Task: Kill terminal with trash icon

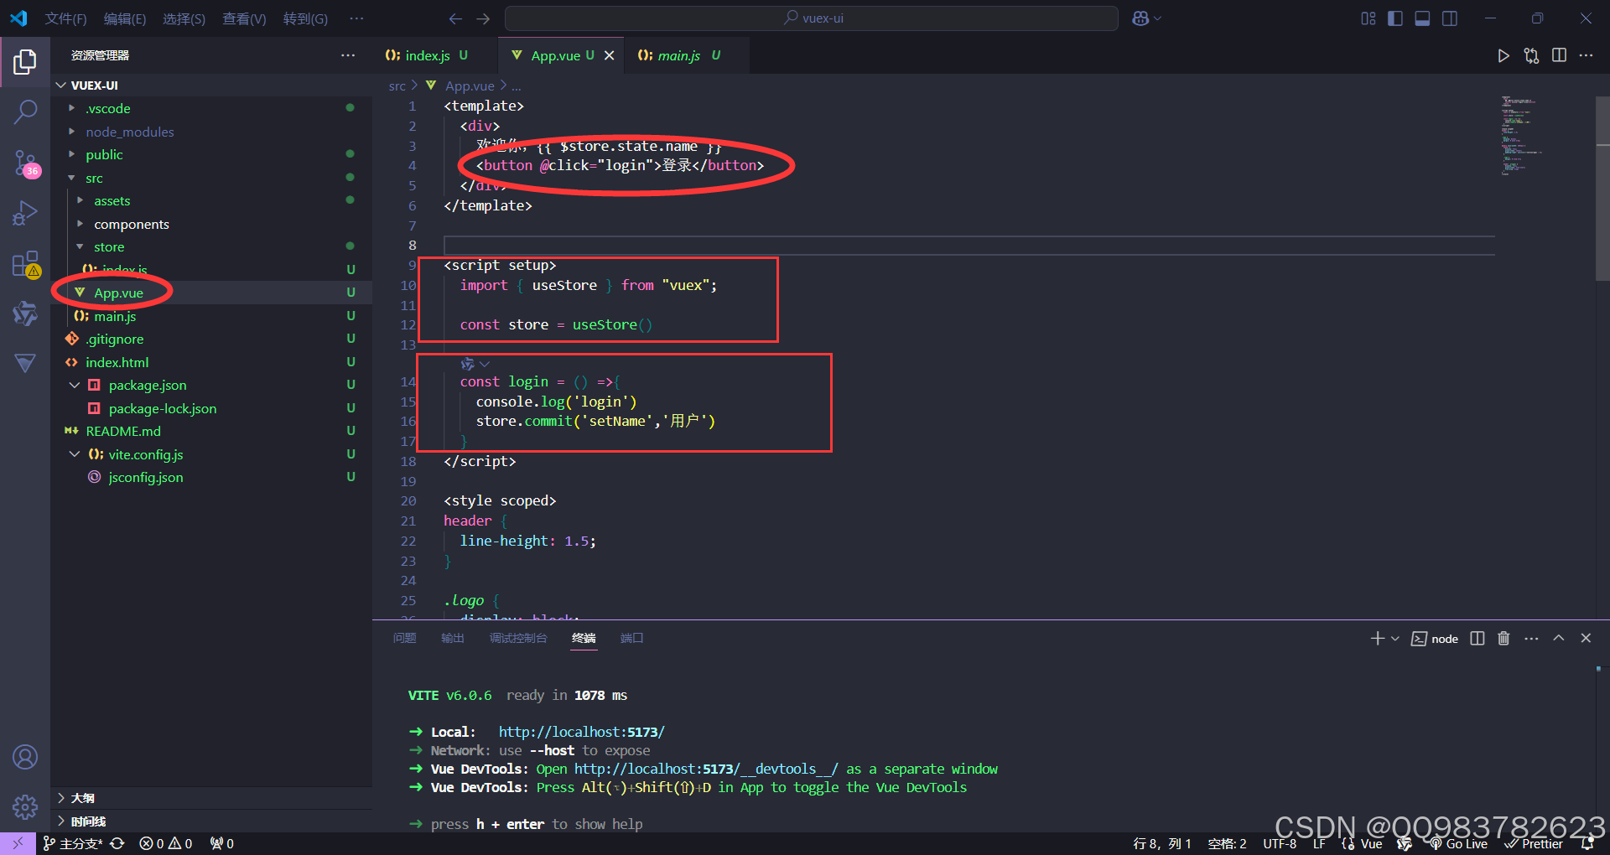Action: coord(1504,639)
